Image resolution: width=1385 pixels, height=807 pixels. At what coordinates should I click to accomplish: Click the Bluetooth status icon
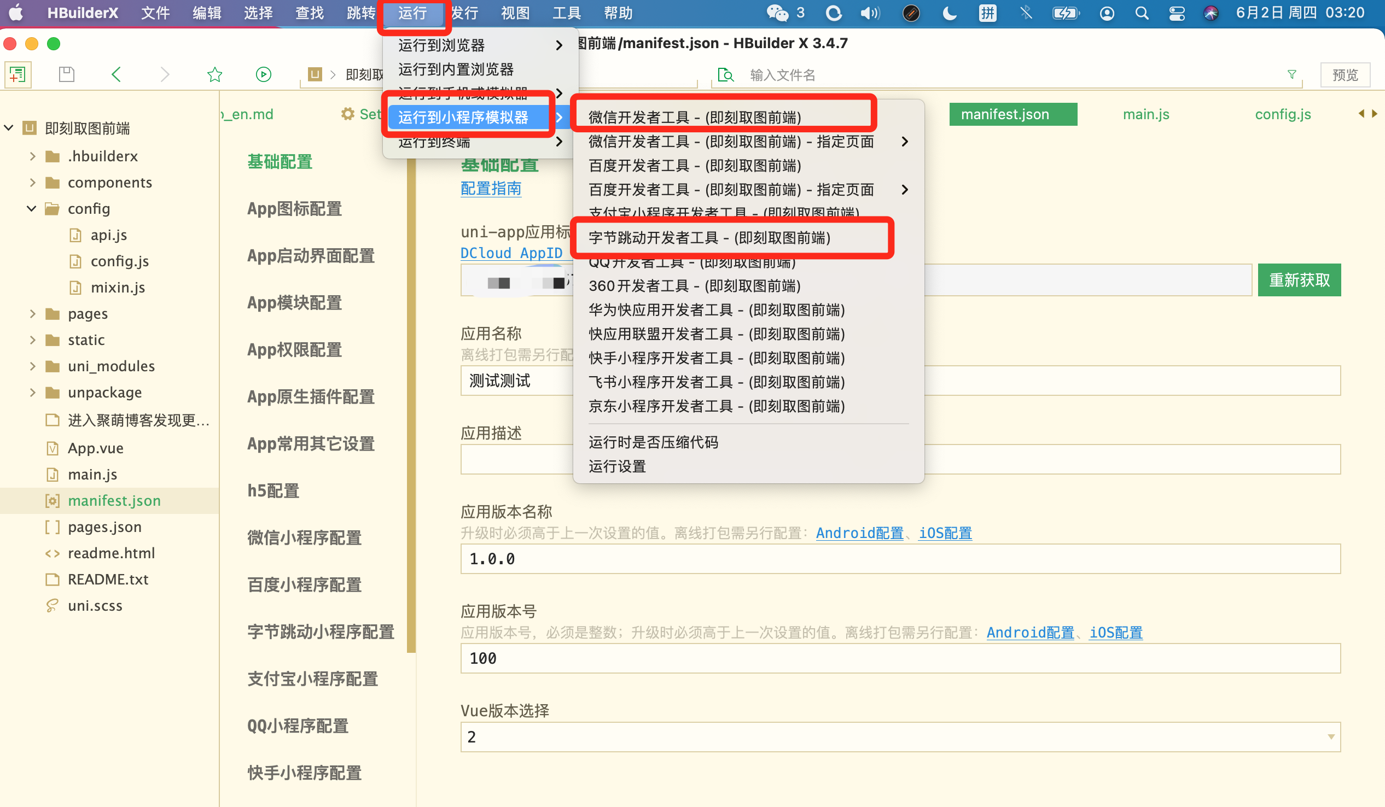[1026, 13]
